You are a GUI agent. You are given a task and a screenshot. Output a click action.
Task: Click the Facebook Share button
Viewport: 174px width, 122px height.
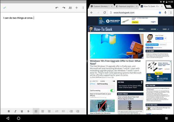[x=152, y=48]
